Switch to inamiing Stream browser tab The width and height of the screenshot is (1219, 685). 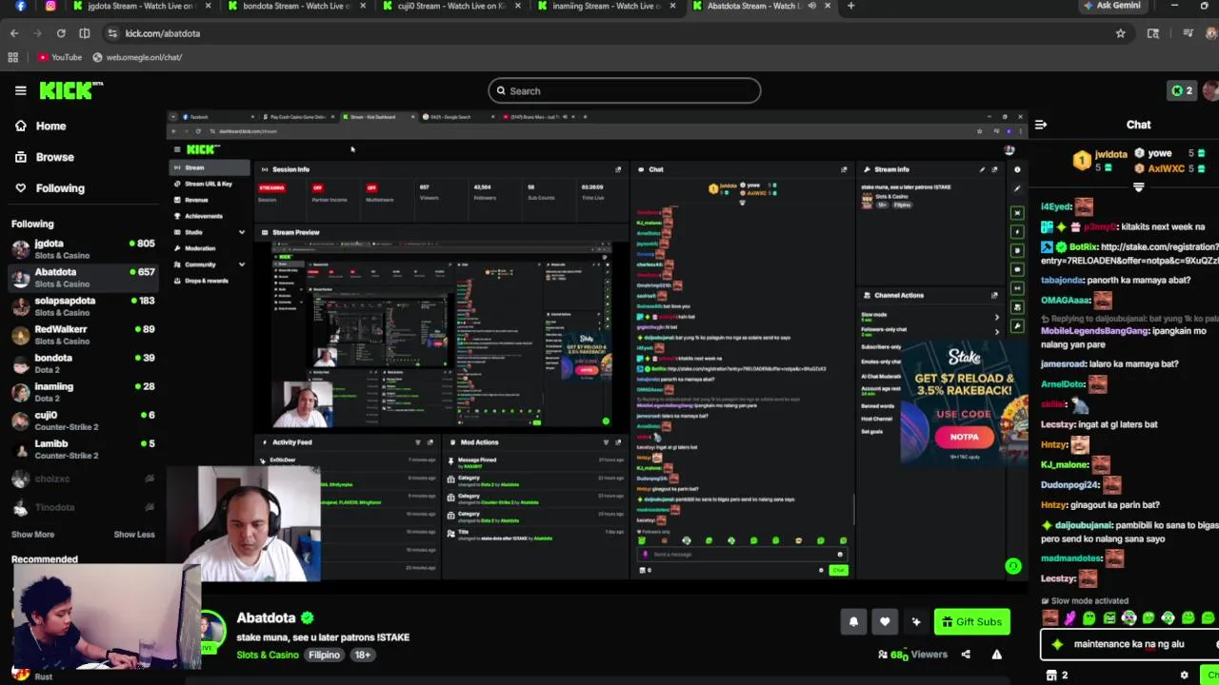607,6
